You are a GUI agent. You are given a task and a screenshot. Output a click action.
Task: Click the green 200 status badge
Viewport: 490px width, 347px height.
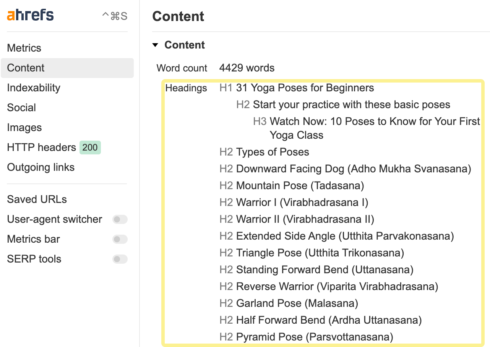[x=90, y=147]
